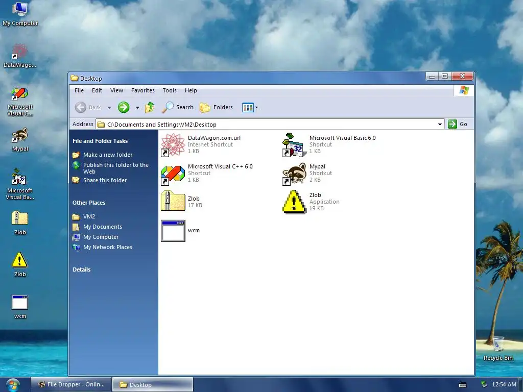Select Zlob 17 KB compressed folder file
Image resolution: width=523 pixels, height=392 pixels.
coord(181,201)
